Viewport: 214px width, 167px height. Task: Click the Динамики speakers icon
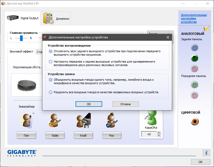(48, 18)
